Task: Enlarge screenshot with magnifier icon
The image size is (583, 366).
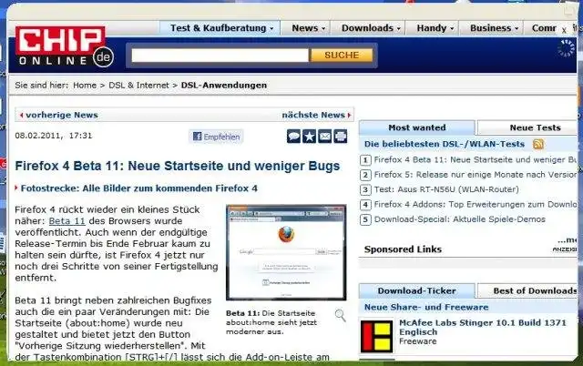Action: pos(340,315)
